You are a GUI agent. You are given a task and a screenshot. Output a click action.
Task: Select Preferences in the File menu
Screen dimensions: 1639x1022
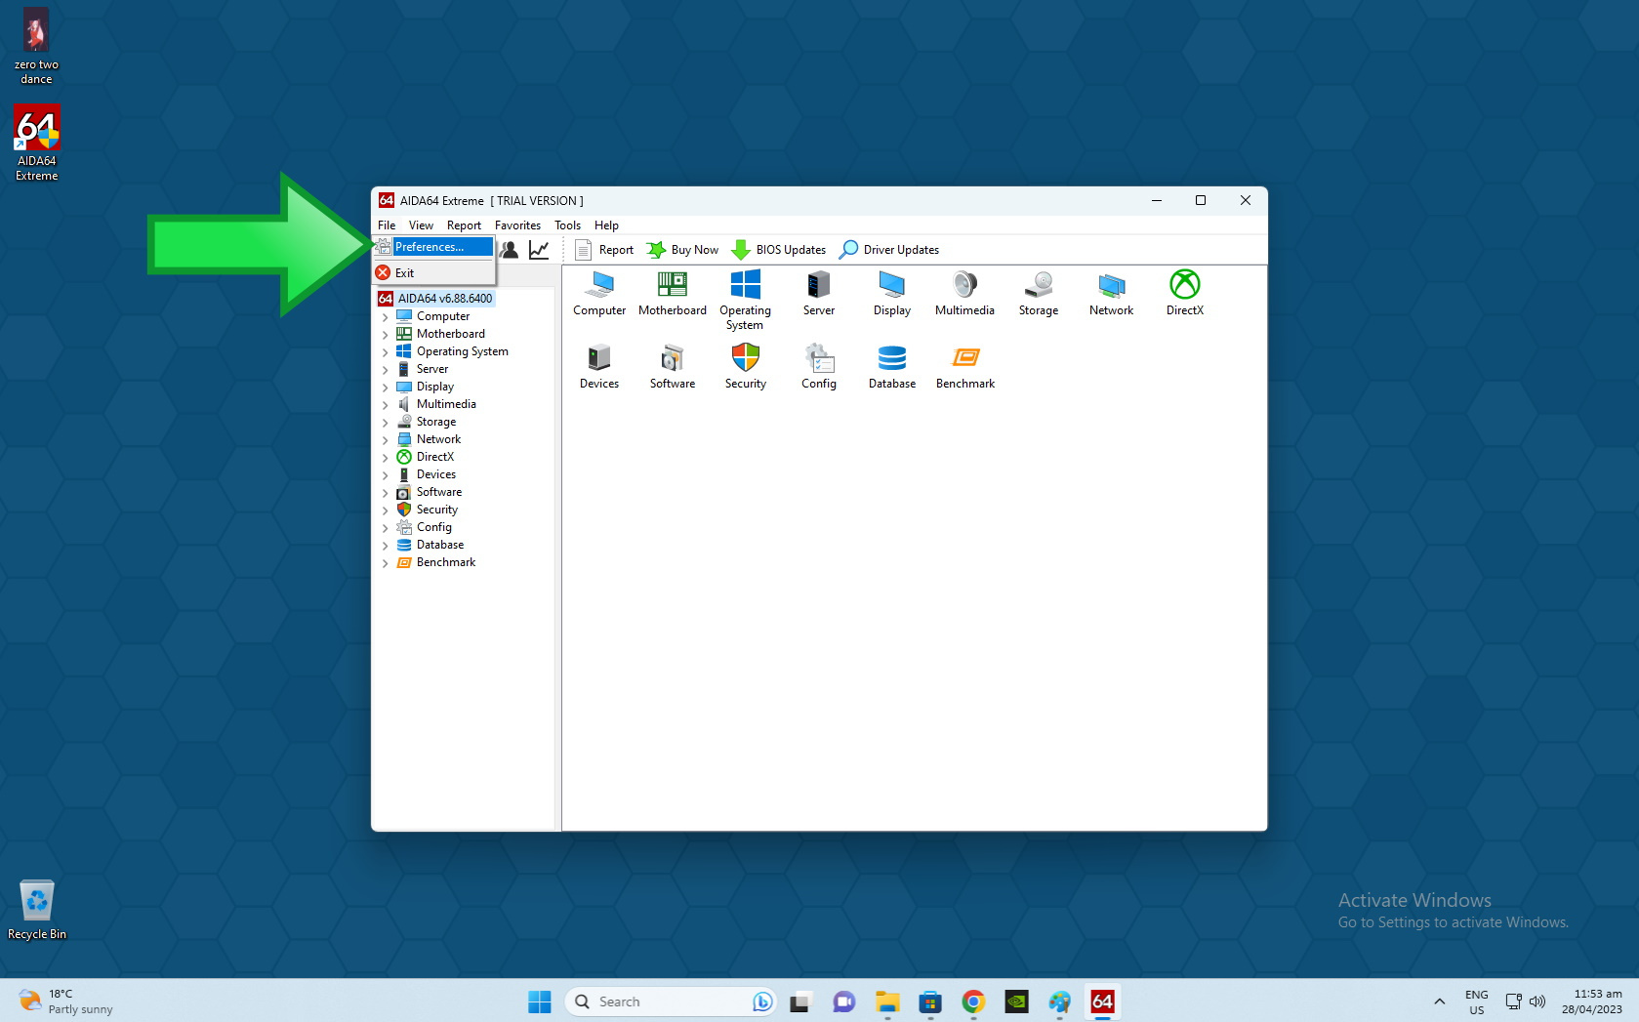(x=434, y=247)
